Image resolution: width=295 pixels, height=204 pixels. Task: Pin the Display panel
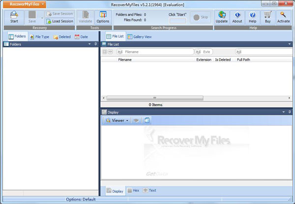290,112
